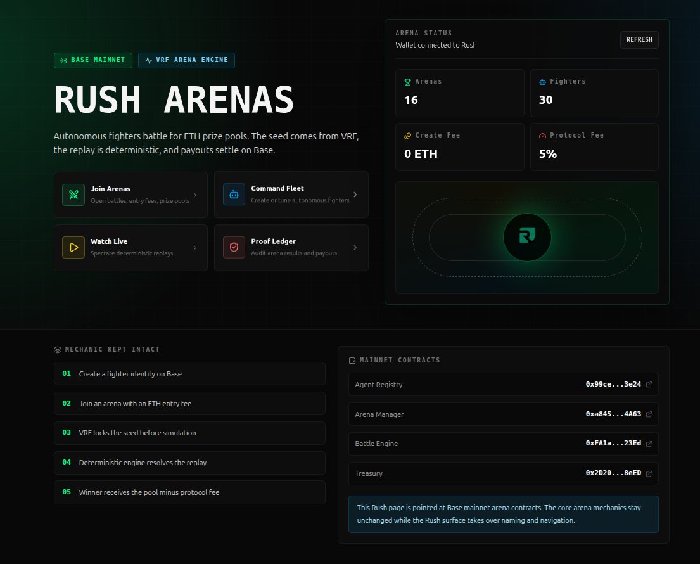The width and height of the screenshot is (700, 564).
Task: Click the ARENA STATUS panel heading
Action: (424, 33)
